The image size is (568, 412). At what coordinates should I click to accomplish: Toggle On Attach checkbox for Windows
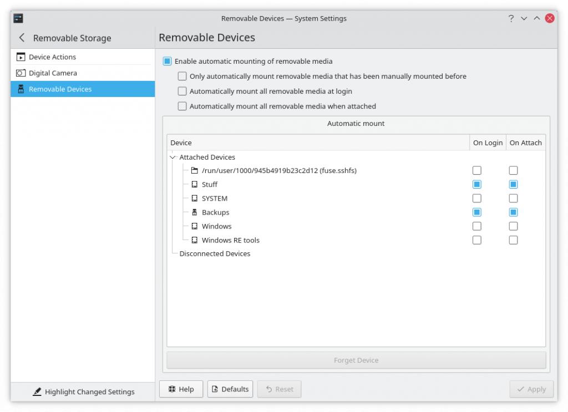pyautogui.click(x=513, y=226)
